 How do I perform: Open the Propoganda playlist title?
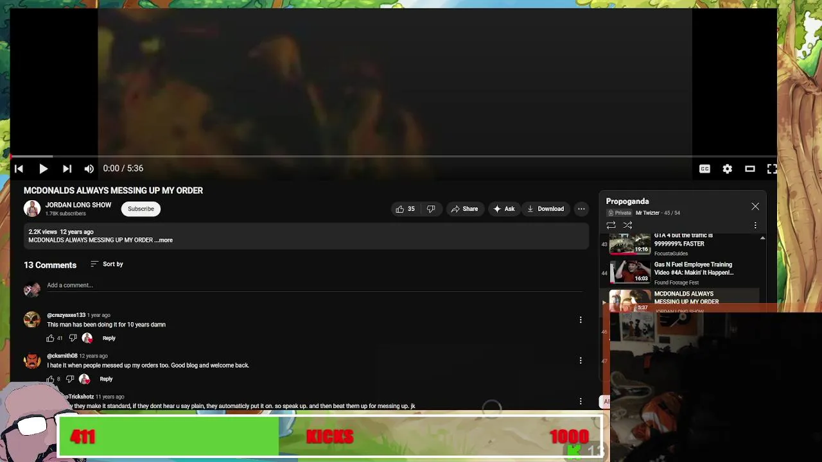(627, 201)
